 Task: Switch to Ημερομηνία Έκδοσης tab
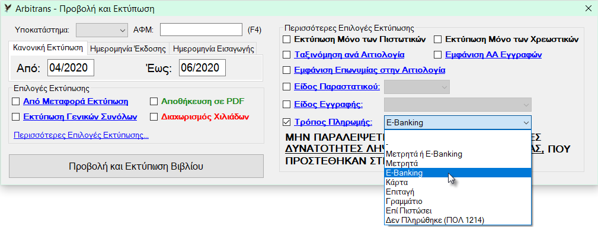(x=128, y=48)
